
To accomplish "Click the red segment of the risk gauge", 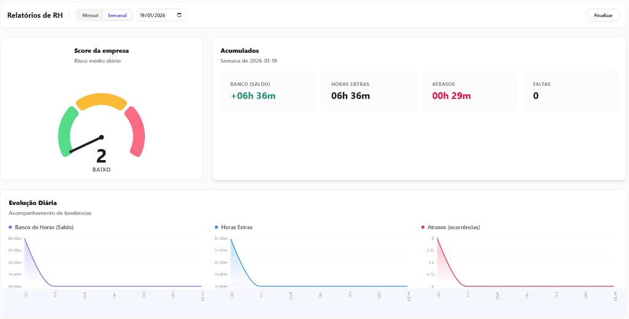I will (x=136, y=131).
